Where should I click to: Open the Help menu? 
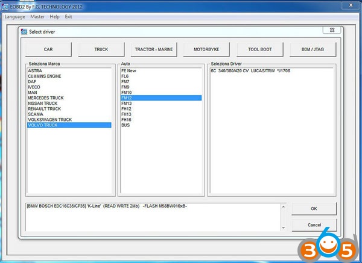tap(54, 17)
